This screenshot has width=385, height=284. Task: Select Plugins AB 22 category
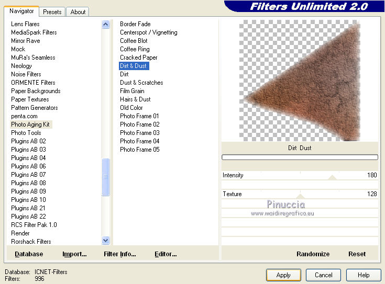(28, 217)
